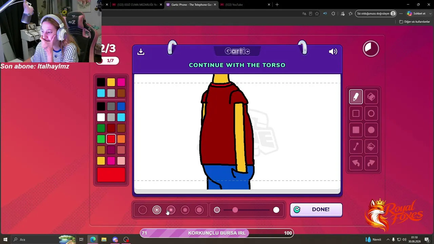
Task: Add this page to favorites with star icon
Action: [317, 14]
